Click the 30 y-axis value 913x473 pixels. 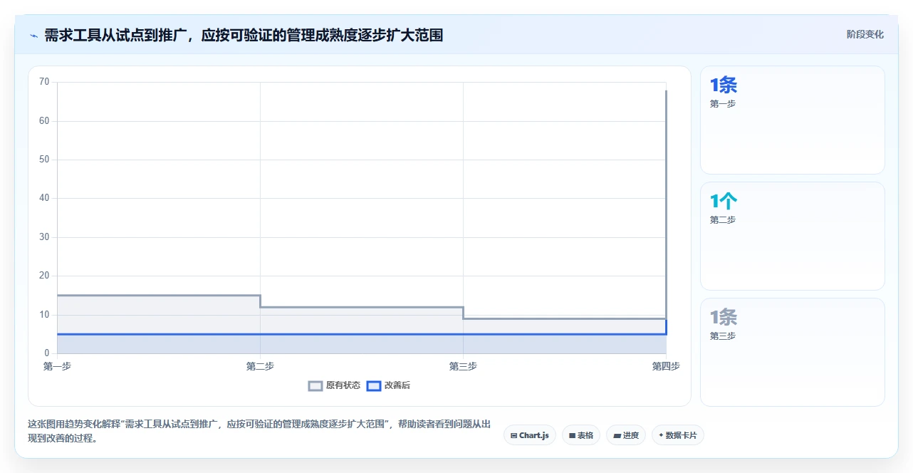[44, 237]
